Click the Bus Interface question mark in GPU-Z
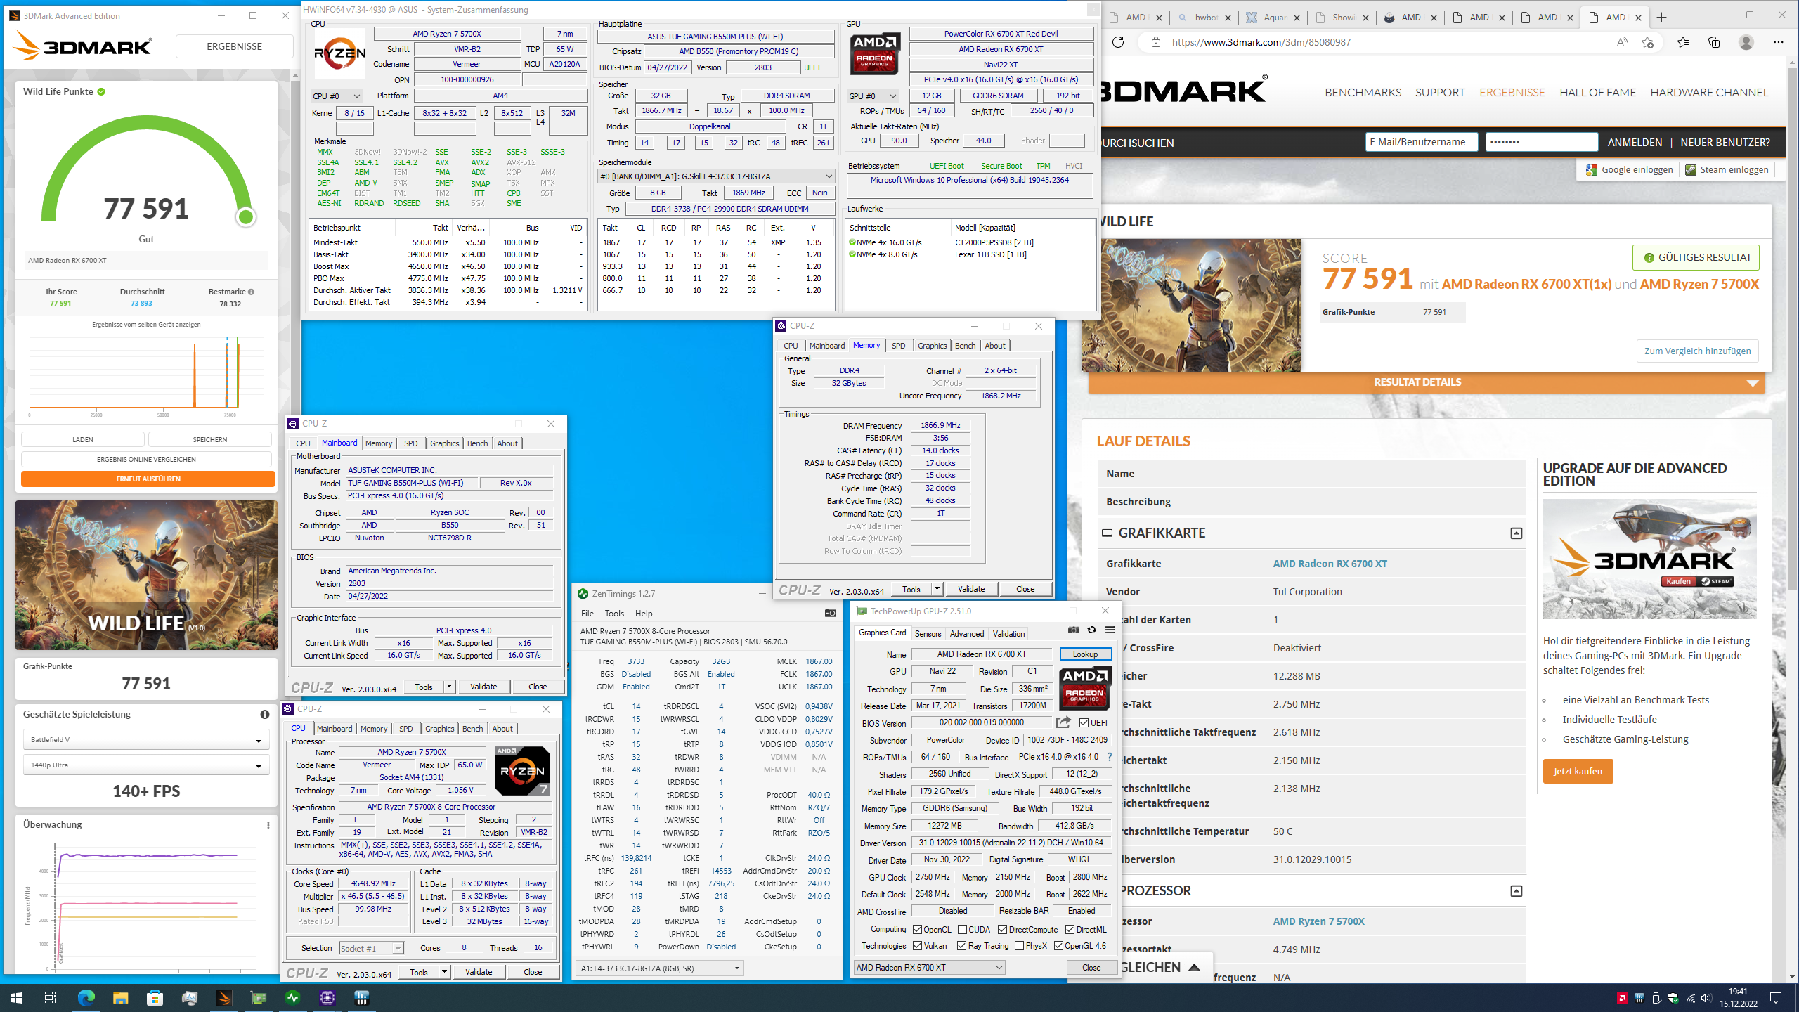This screenshot has height=1012, width=1799. click(1110, 757)
